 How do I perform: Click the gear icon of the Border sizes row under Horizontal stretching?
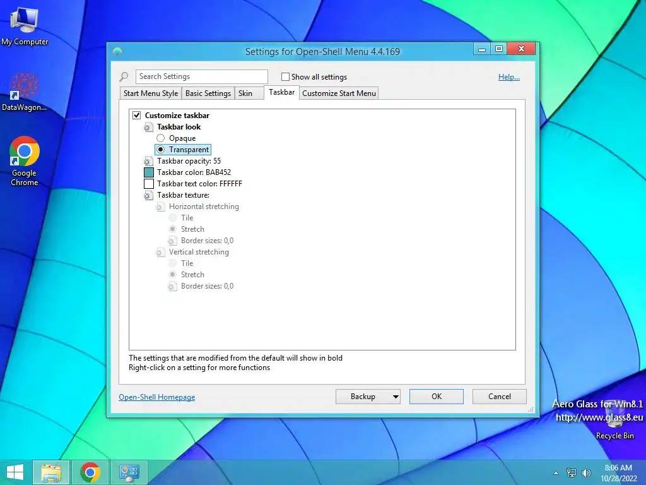[172, 241]
